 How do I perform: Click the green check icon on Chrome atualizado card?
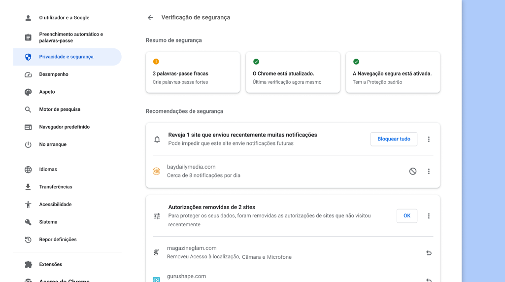pos(256,62)
